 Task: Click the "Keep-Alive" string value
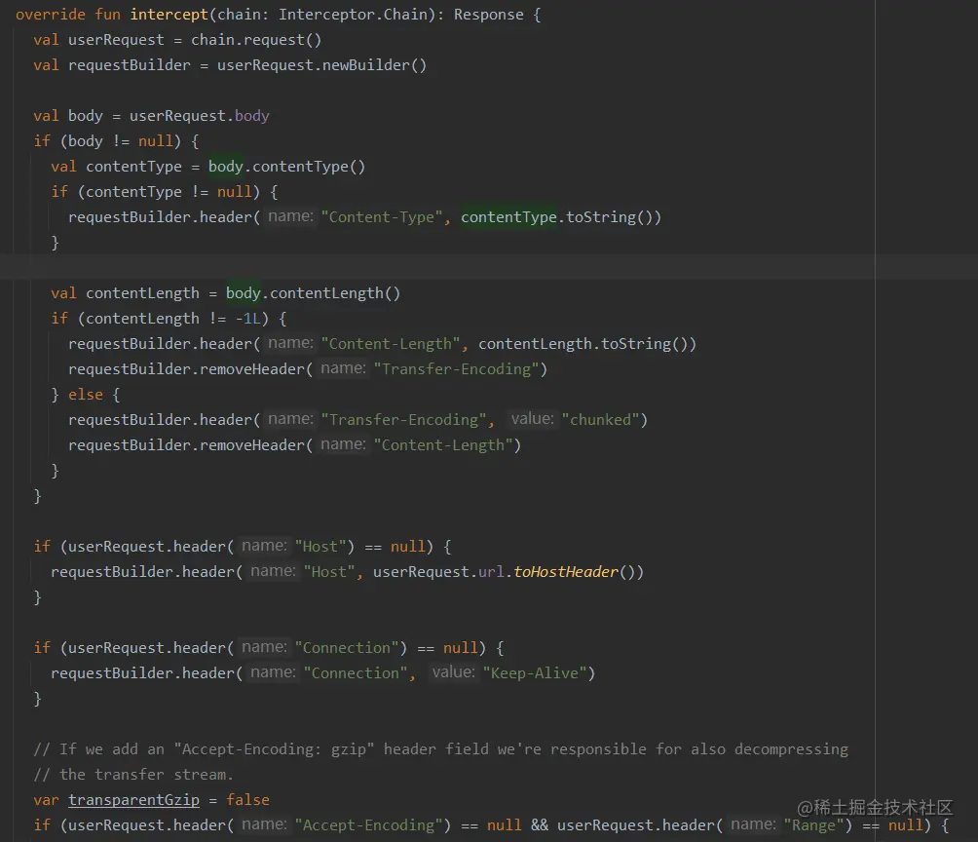coord(535,673)
